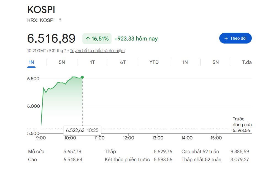Screen dimensions: 257x170
Task: Click the Cao nhất 52 tuần value 9.385,59
Action: (x=240, y=152)
